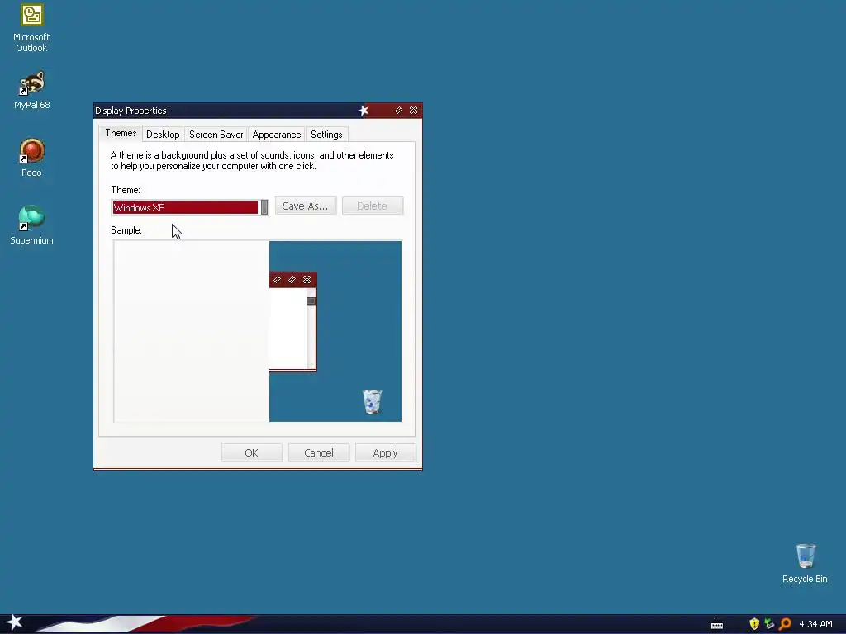
Task: Select the MyPal 68 desktop shortcut
Action: (x=31, y=90)
